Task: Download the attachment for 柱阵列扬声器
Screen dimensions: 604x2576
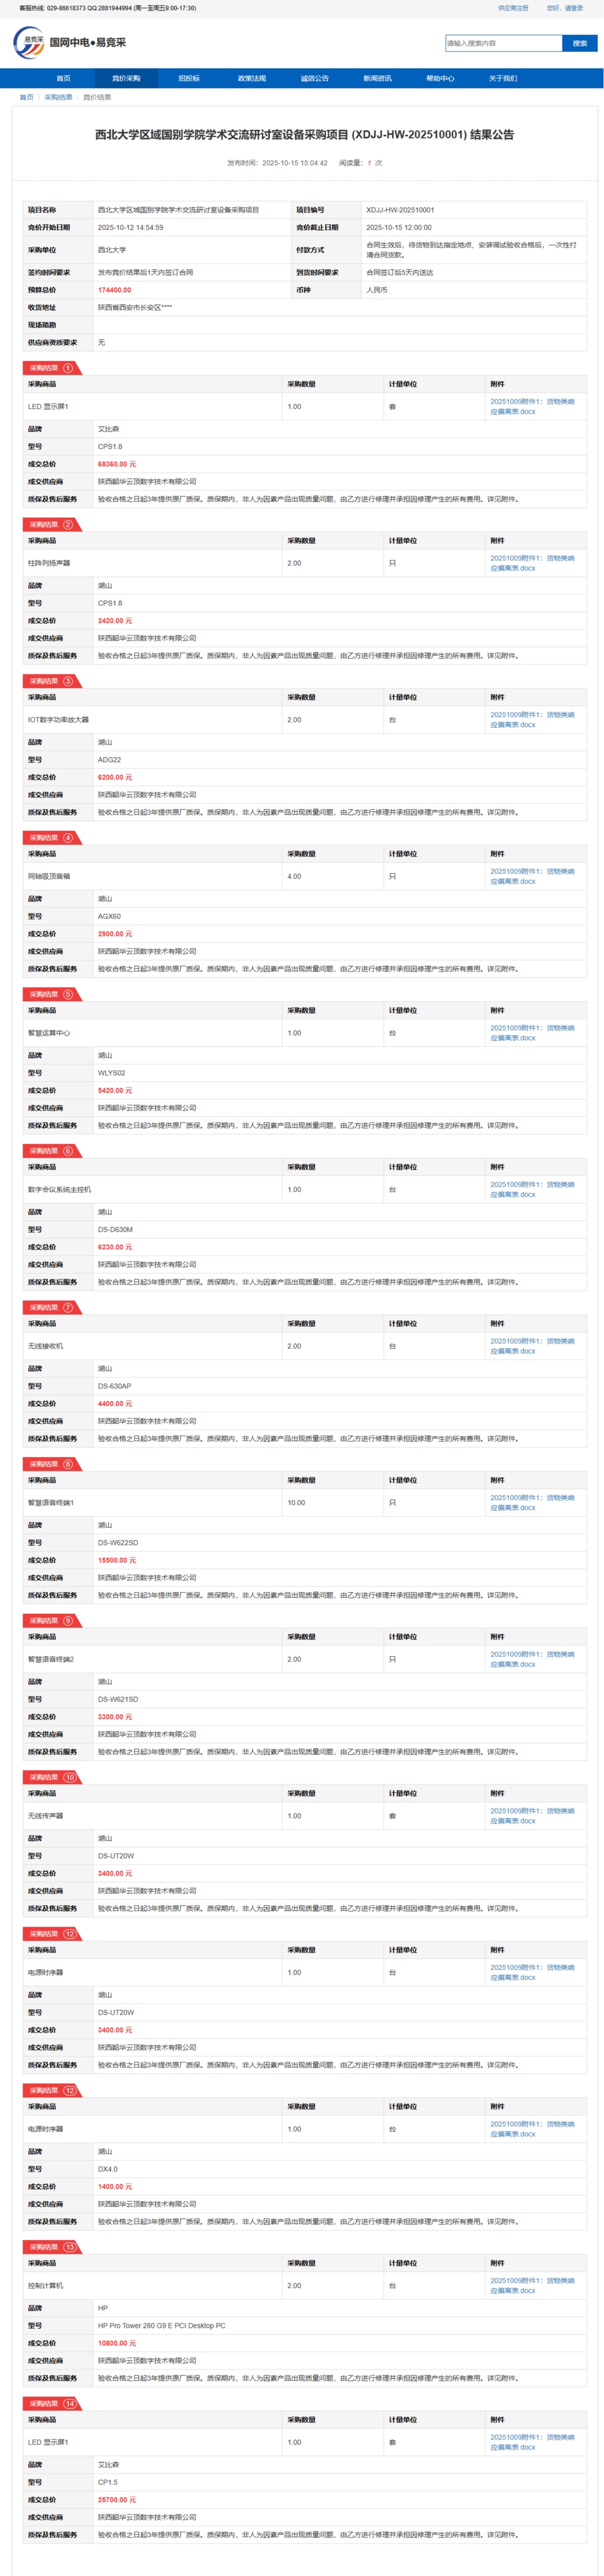Action: click(532, 563)
